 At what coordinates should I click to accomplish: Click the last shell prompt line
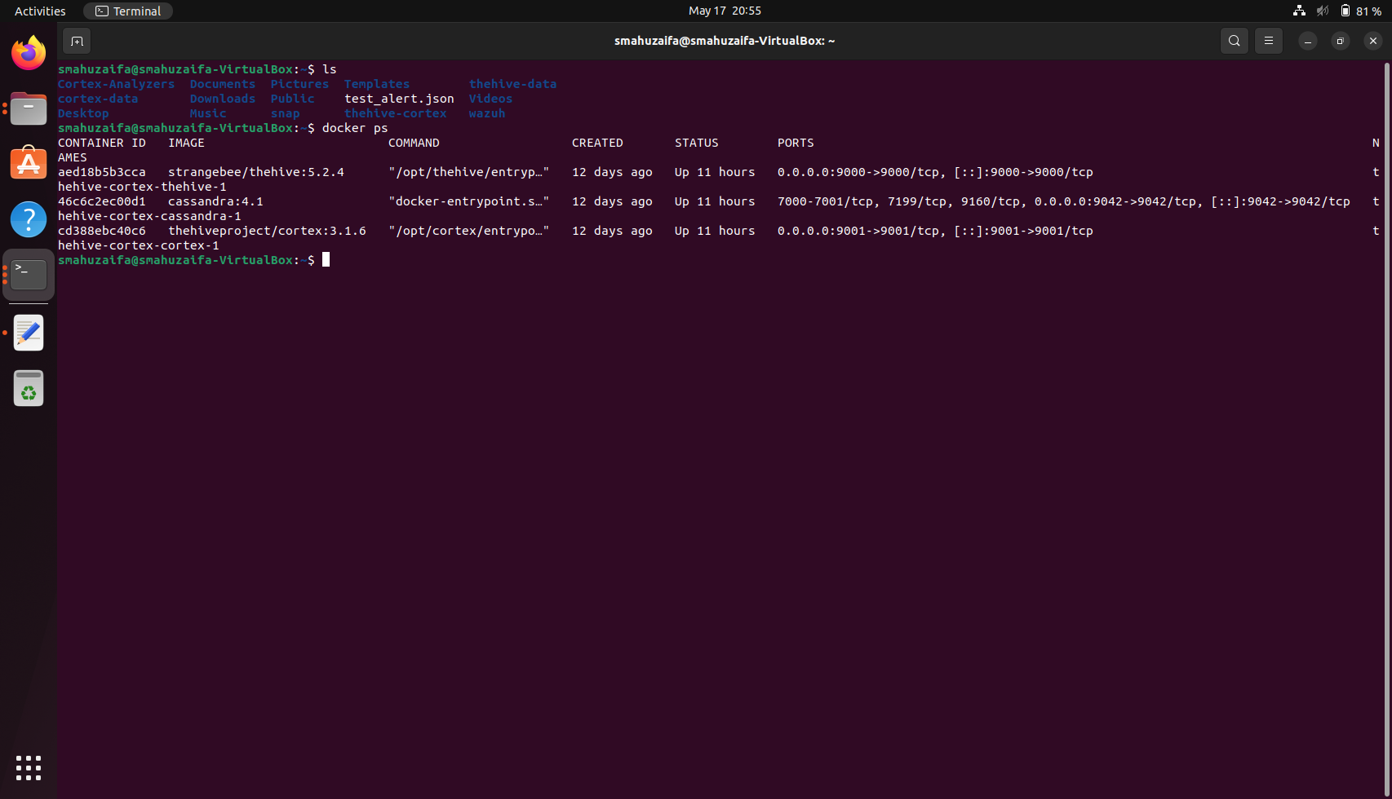[x=193, y=260]
